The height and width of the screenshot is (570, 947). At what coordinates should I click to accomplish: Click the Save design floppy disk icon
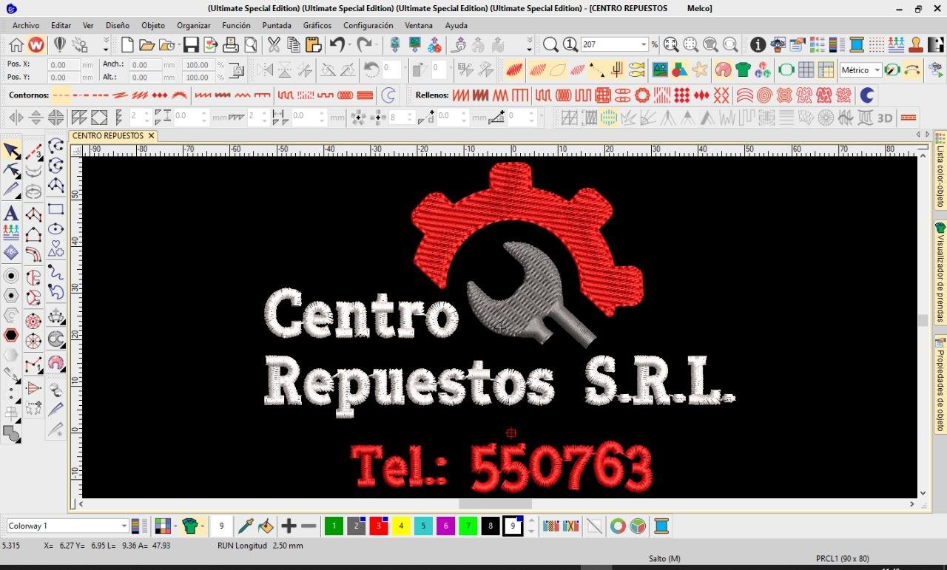coord(191,45)
